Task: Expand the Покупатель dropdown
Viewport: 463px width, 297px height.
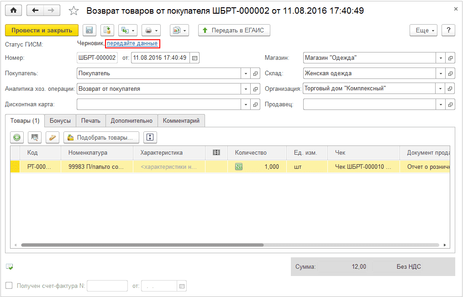Action: pyautogui.click(x=246, y=73)
